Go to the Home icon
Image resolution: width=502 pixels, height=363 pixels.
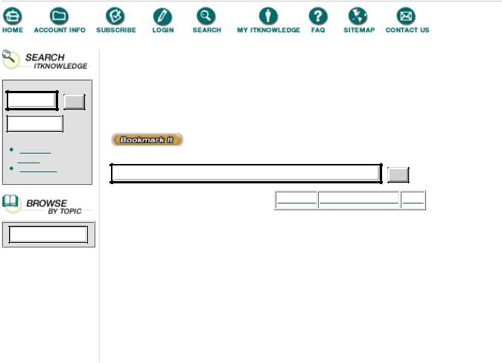(13, 16)
